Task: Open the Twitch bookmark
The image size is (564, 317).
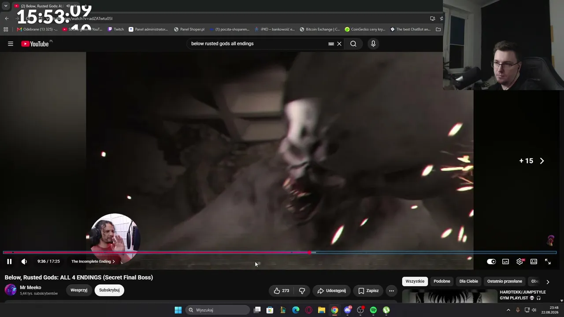Action: click(115, 29)
